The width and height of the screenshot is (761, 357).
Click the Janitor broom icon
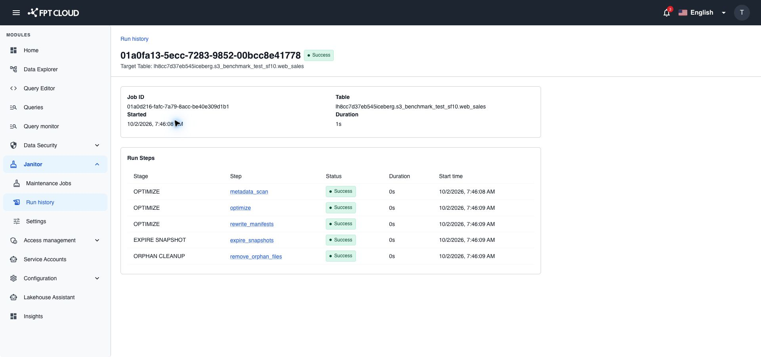tap(13, 164)
